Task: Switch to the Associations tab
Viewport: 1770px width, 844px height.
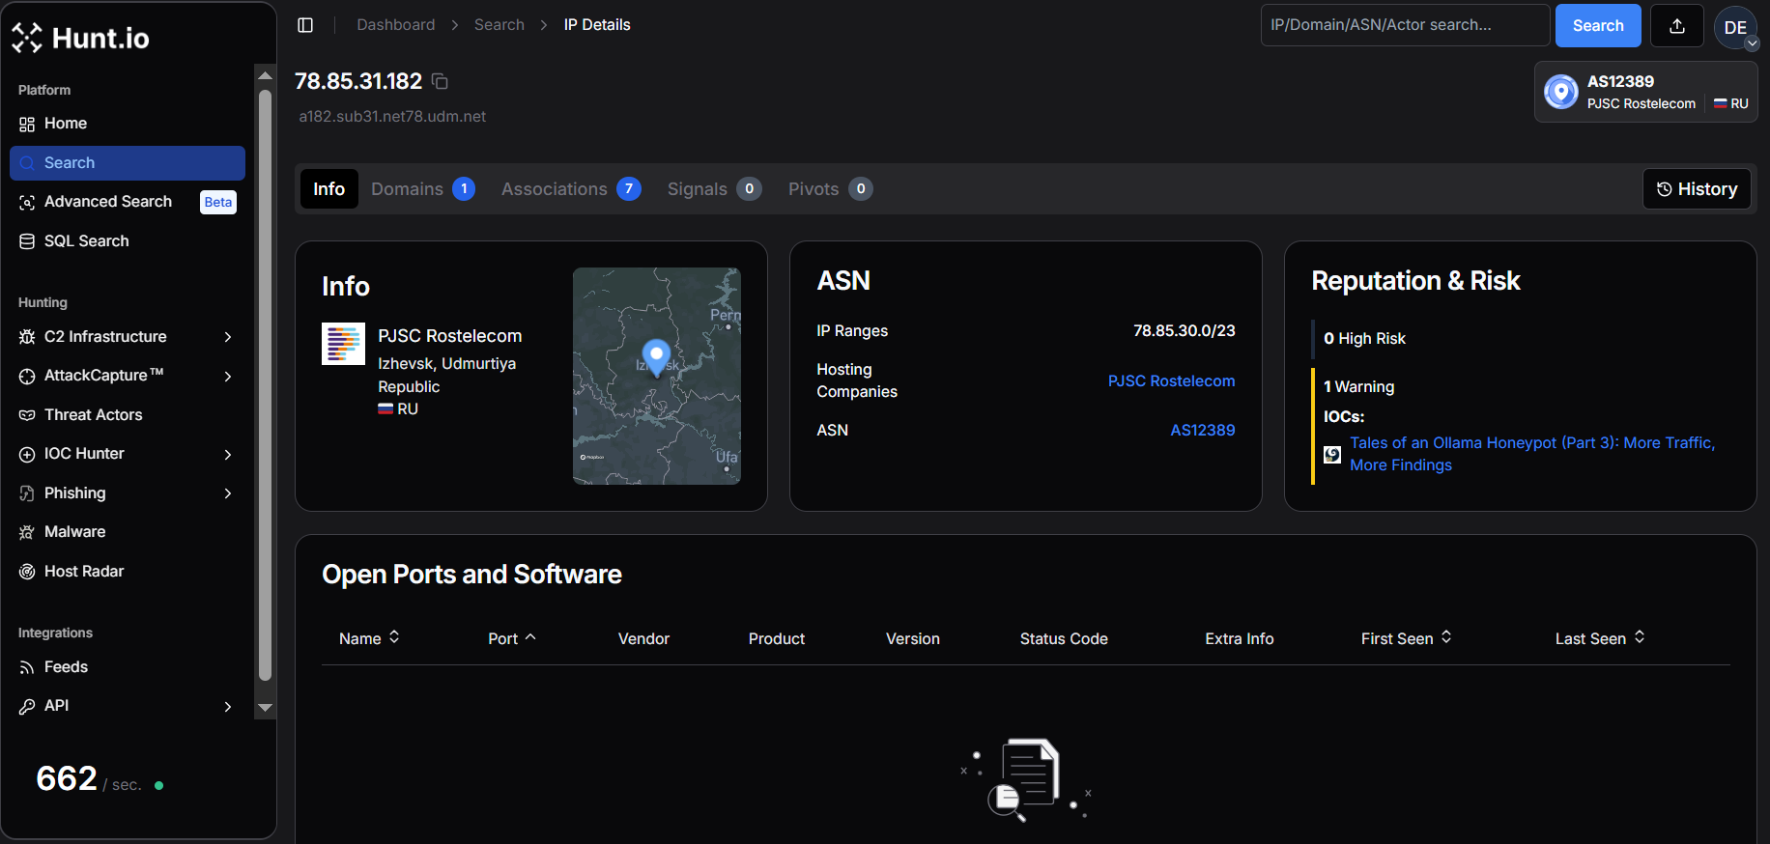Action: click(x=570, y=189)
